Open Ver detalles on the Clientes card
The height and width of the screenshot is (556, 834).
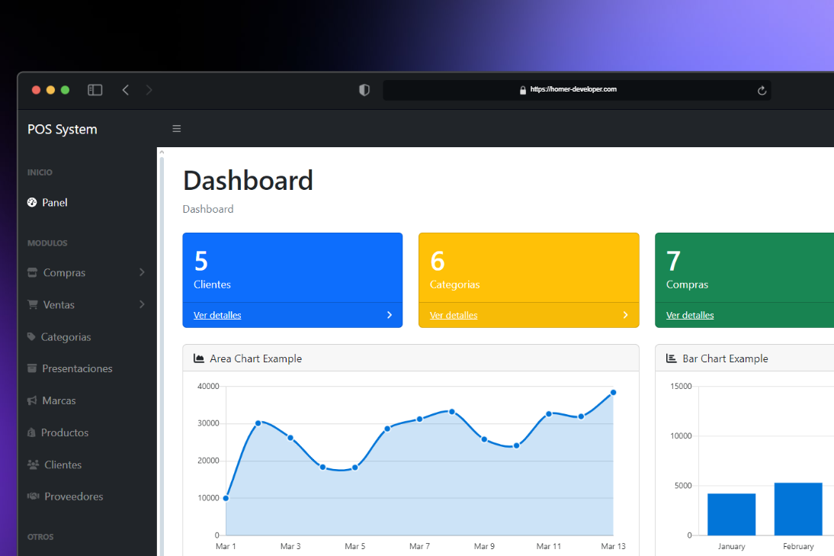coord(217,315)
